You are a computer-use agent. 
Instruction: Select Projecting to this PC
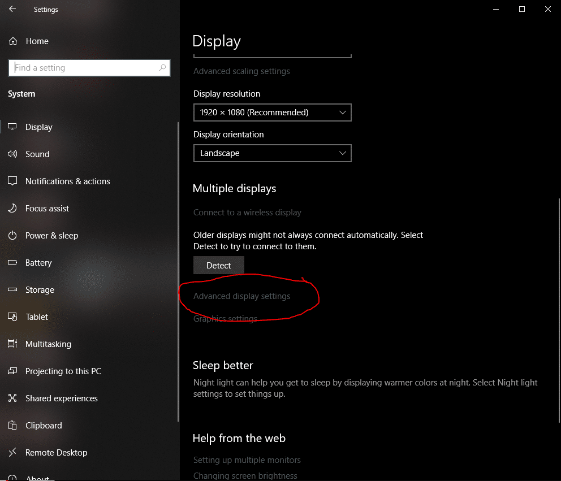(63, 371)
